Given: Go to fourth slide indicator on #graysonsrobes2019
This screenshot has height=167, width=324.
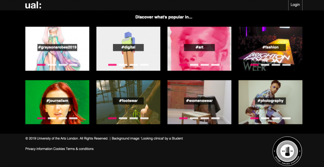Looking at the screenshot, I should coord(73,65).
